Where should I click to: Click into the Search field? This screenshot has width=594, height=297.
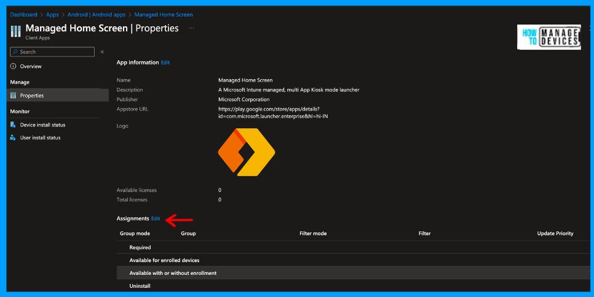[x=52, y=52]
